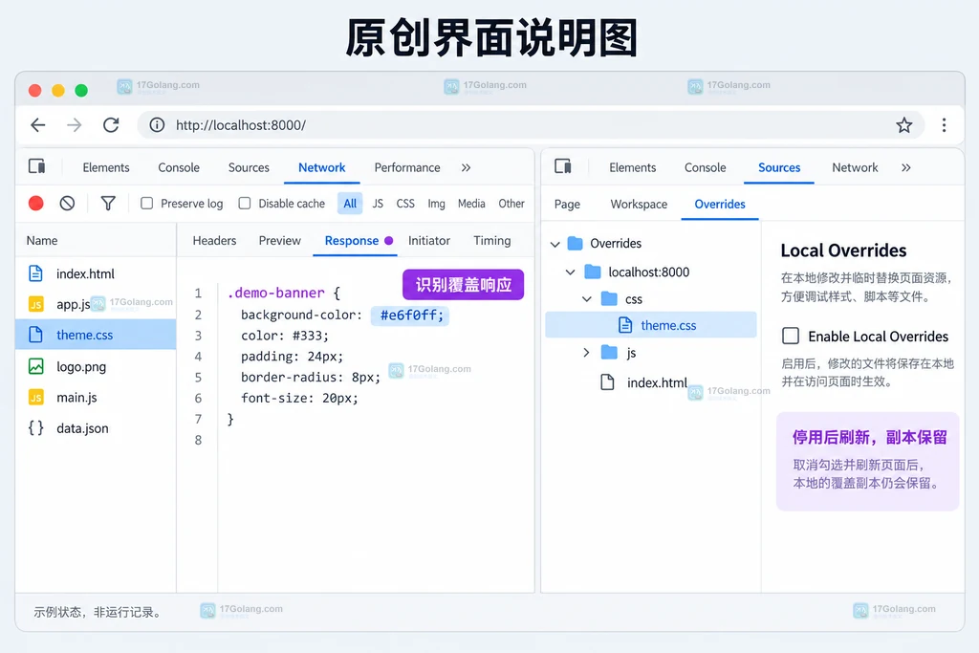
Task: Collapse the localhost:8000 folder chevron
Action: click(570, 272)
